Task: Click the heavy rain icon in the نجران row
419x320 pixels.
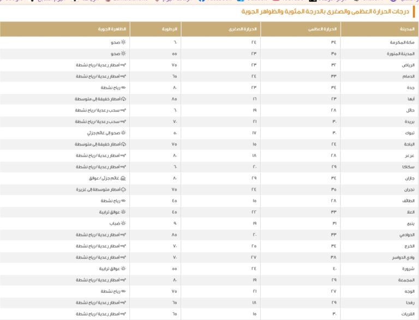Action: 123,189
